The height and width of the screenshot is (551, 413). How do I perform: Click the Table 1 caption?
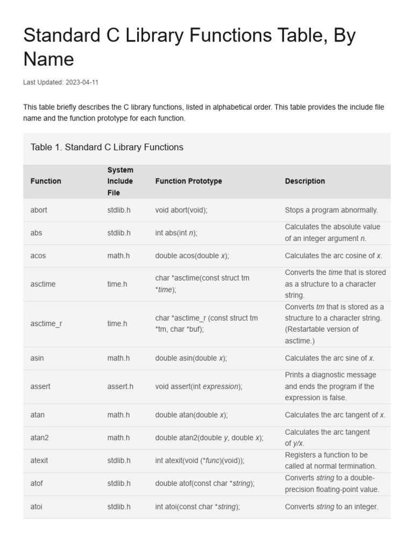[x=107, y=147]
